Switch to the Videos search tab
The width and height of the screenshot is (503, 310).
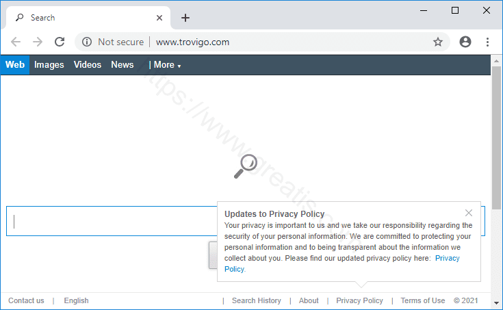pos(88,65)
